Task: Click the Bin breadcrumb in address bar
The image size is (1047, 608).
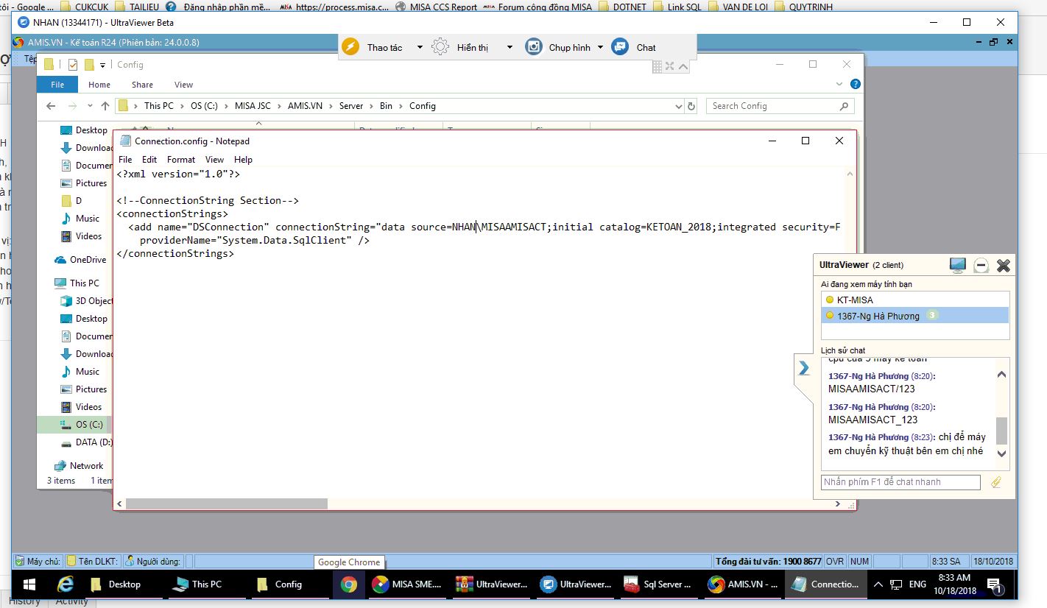Action: (x=386, y=106)
